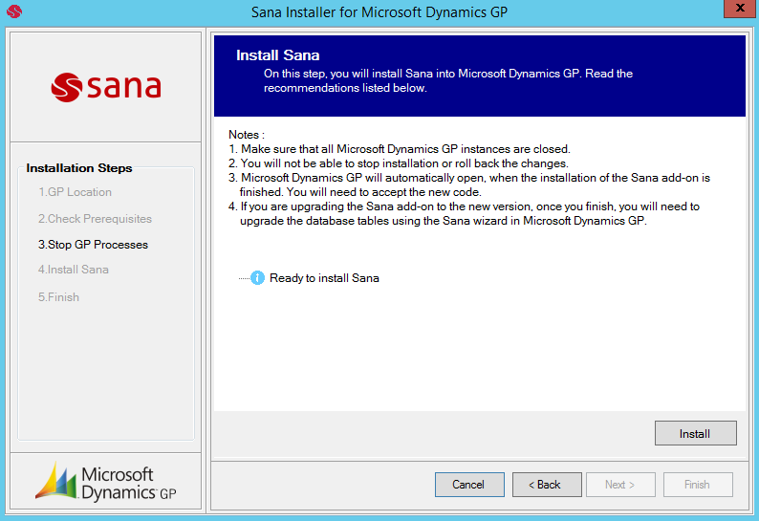This screenshot has width=759, height=521.
Task: Select step 2.Check Prerequisites
Action: click(95, 219)
